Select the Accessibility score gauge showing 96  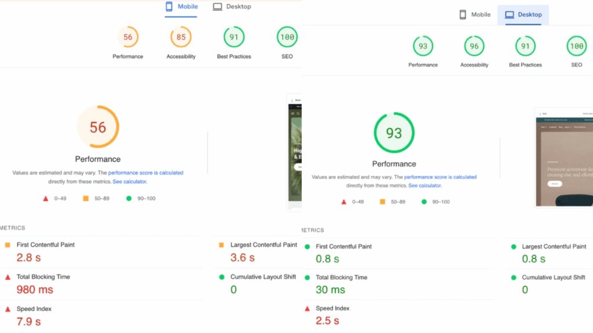[x=474, y=46]
